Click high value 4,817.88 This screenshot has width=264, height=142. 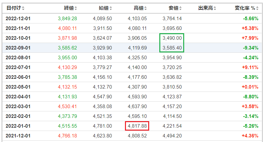pyautogui.click(x=137, y=126)
